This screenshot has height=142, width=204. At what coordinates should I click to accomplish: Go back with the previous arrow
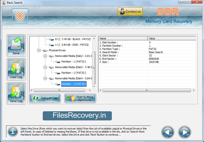click(168, 132)
